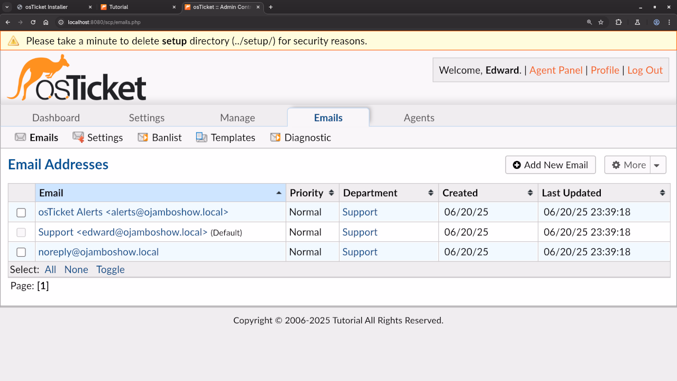The width and height of the screenshot is (677, 381).
Task: Open a new browser tab
Action: [271, 7]
